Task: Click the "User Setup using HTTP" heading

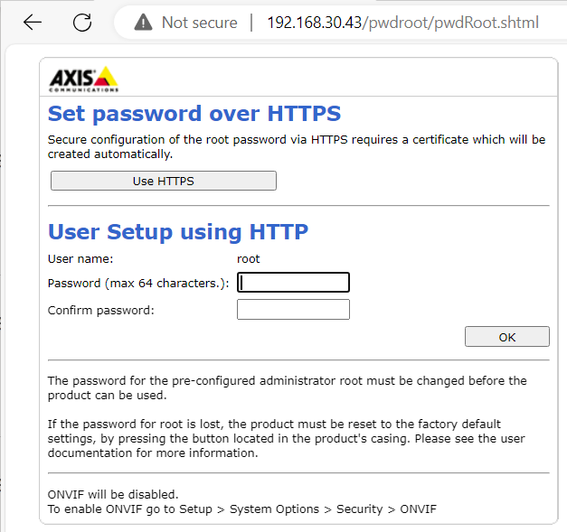Action: 178,232
